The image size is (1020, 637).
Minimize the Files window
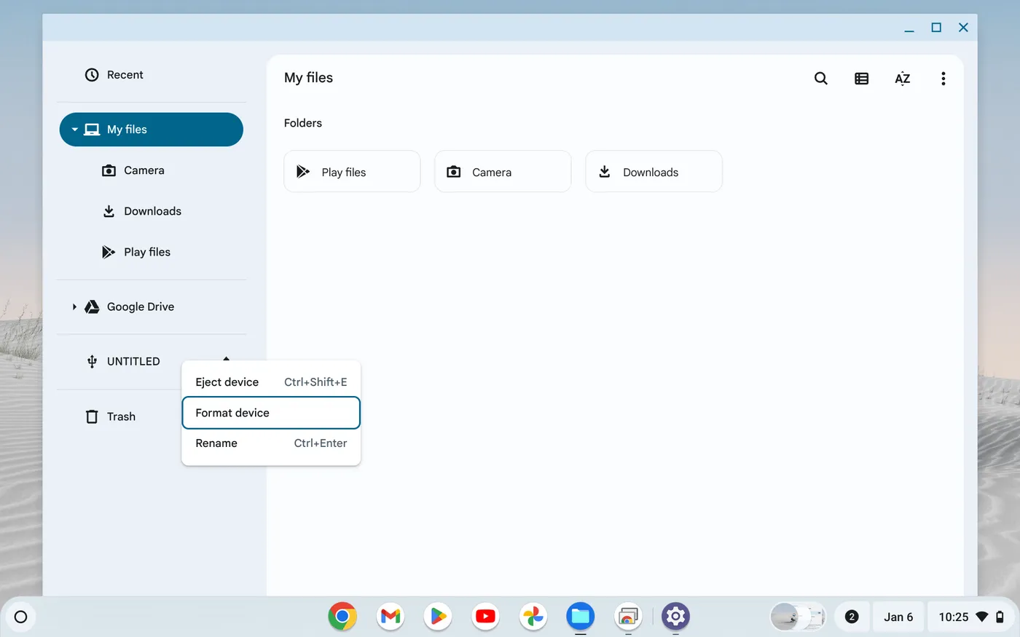click(909, 28)
